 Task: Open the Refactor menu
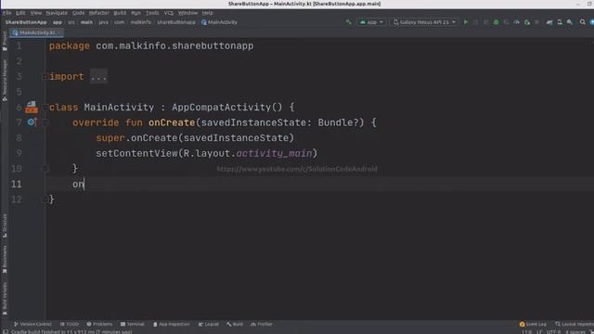[x=99, y=13]
